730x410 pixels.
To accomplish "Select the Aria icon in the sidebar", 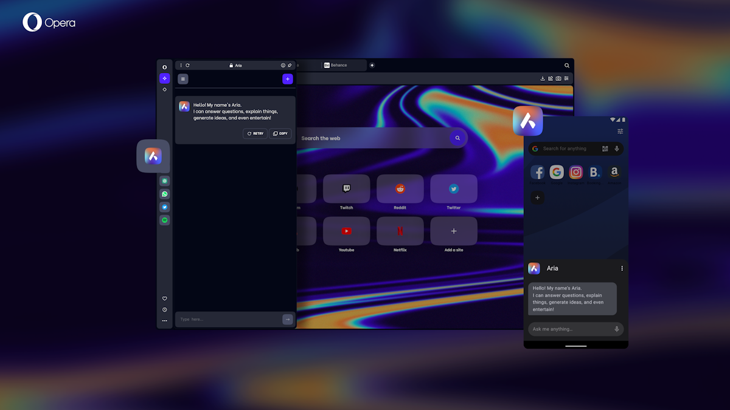I will click(x=164, y=78).
